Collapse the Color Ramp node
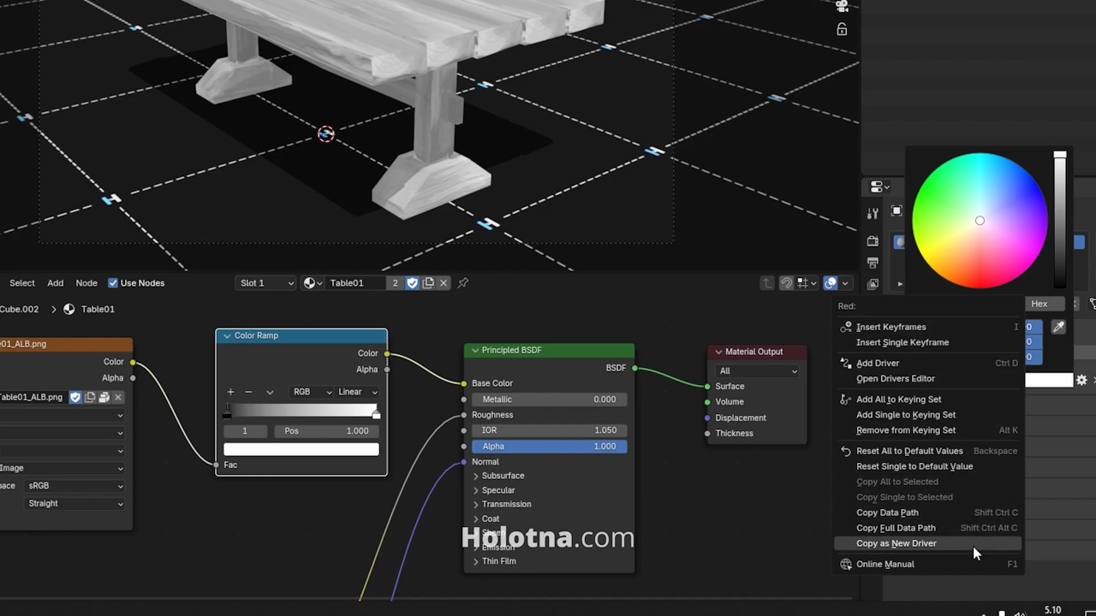The image size is (1096, 616). point(227,335)
